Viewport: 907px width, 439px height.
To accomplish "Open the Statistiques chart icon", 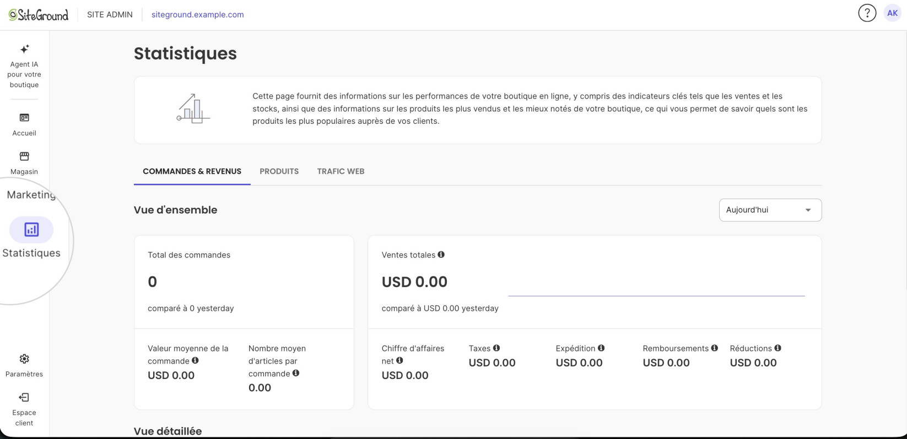I will click(x=31, y=229).
